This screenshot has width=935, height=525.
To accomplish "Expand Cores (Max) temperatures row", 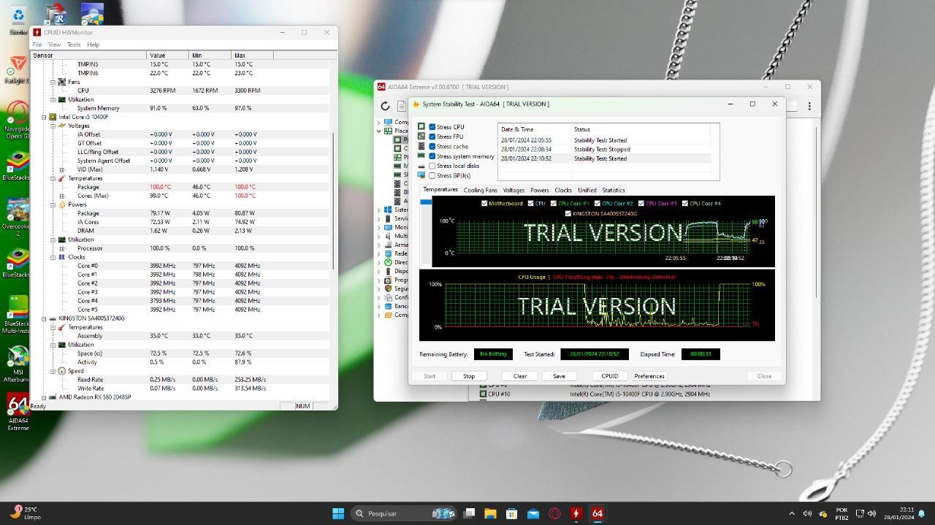I will click(62, 196).
